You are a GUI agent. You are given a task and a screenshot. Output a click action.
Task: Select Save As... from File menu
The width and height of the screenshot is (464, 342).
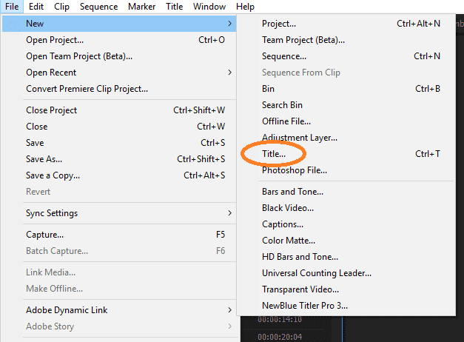coord(44,159)
